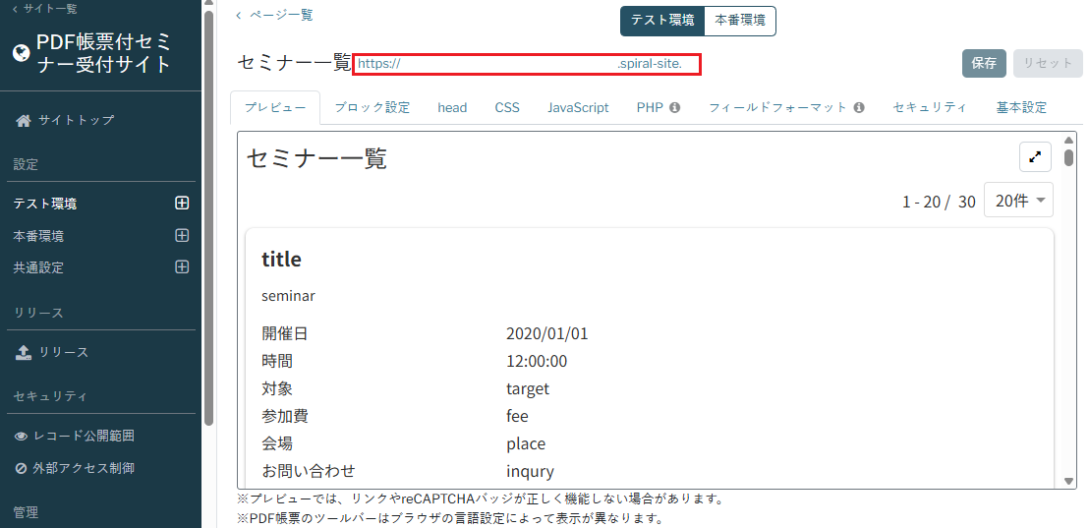This screenshot has height=528, width=1089.
Task: Open the ブロック設定 tab
Action: pos(372,108)
